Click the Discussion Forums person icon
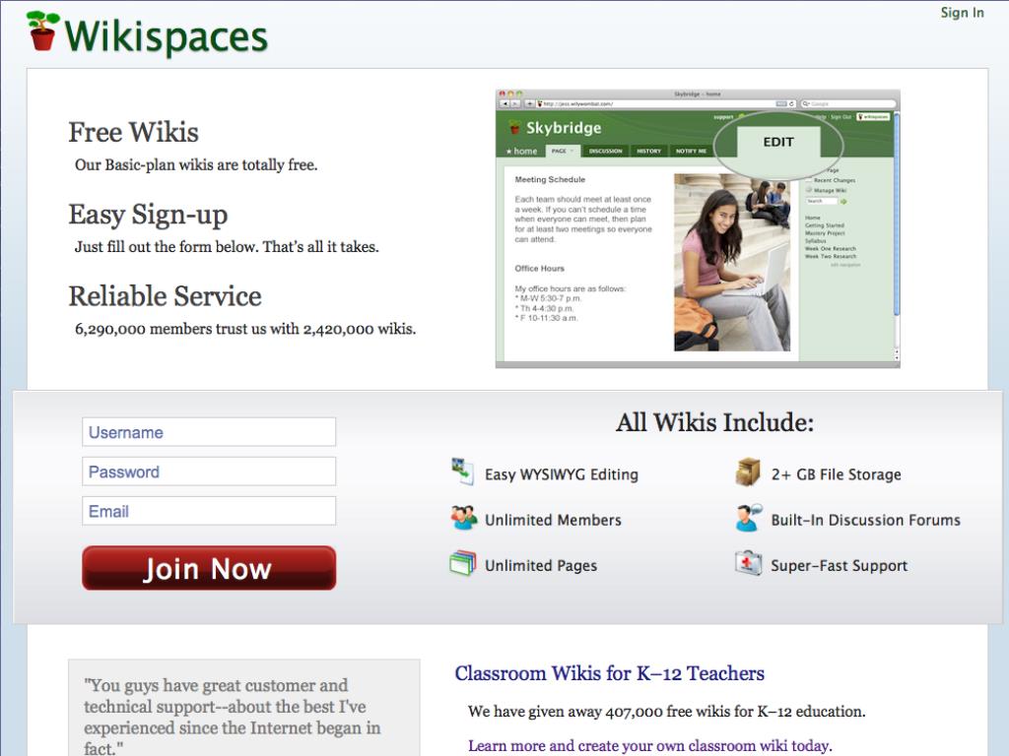 pos(748,518)
